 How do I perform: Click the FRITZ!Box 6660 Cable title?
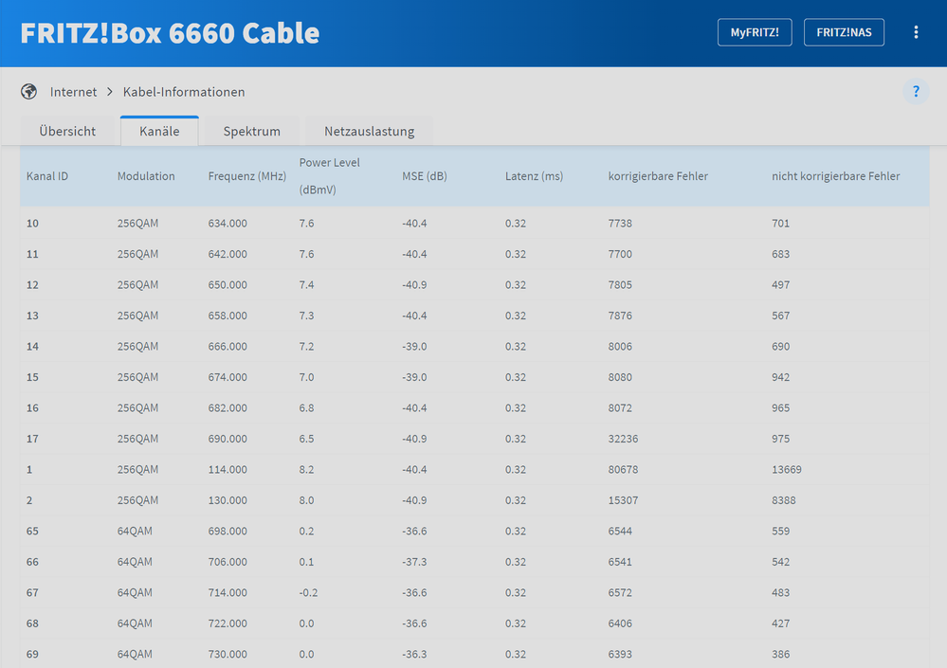pos(170,32)
